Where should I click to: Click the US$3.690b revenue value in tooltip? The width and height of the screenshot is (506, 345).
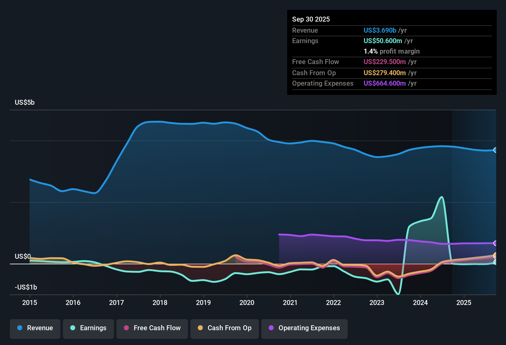click(379, 30)
